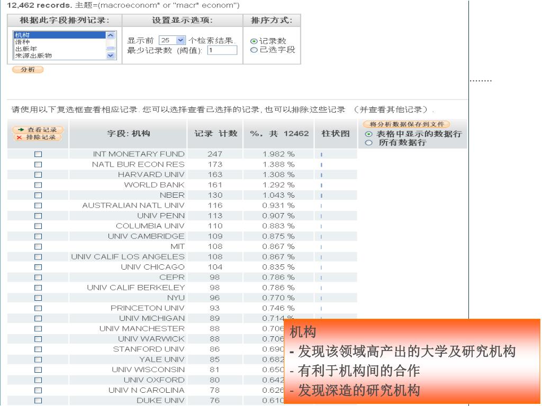Check the UNIV MICHIGAN checkbox
Screen dimensions: 542x406
(38, 318)
